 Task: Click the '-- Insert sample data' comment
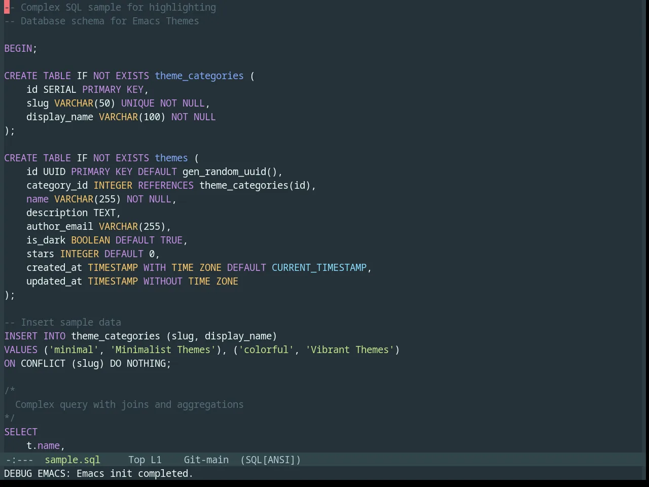click(63, 322)
